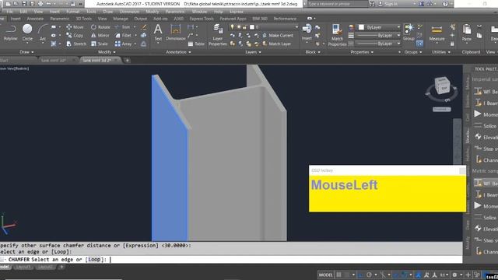Open the linetype ByLayer dropdown

379,44
